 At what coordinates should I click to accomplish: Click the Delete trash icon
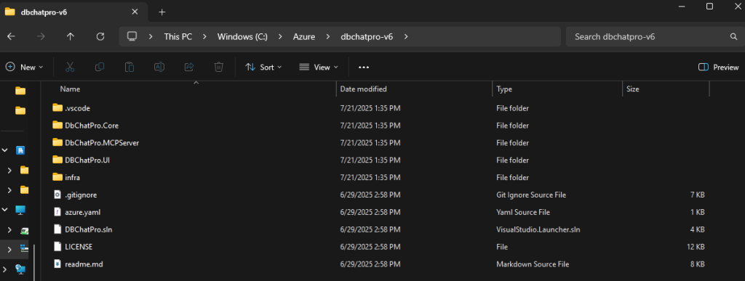[x=218, y=68]
